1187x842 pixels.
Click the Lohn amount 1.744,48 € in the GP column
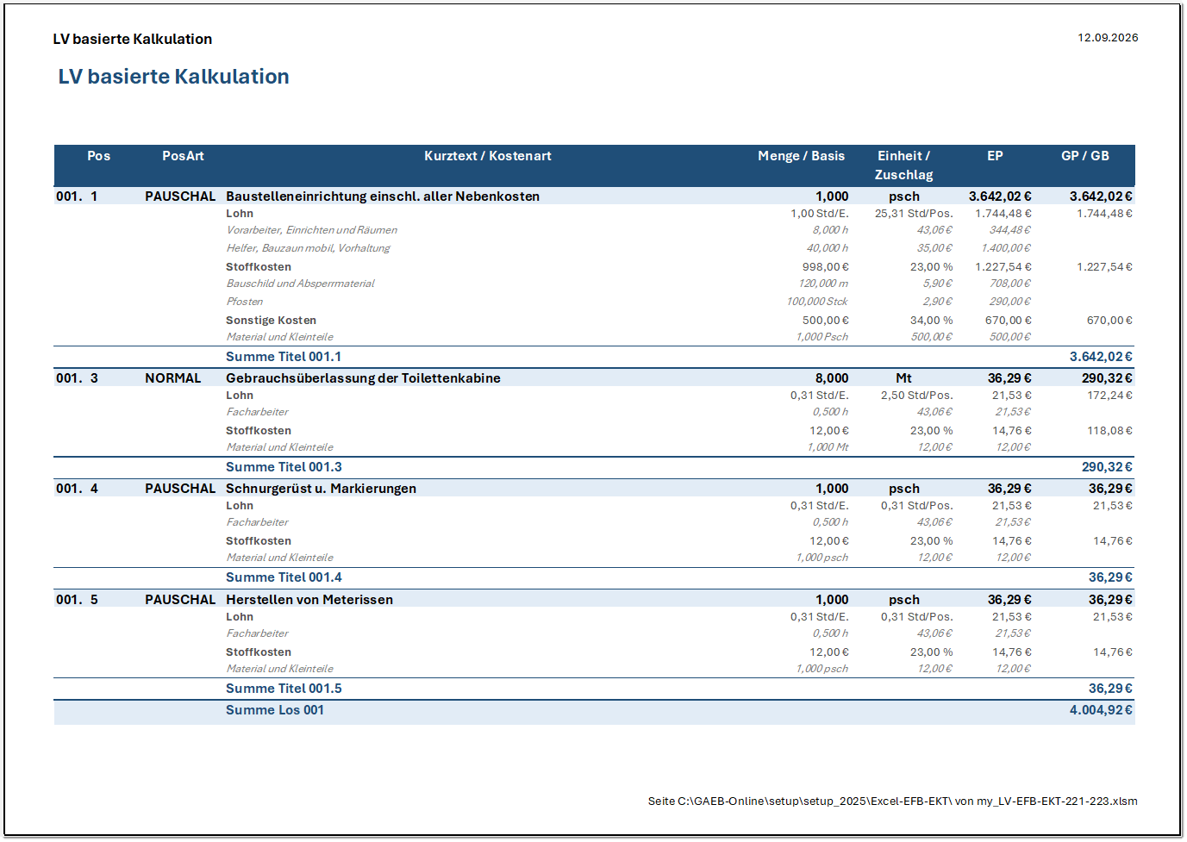(1104, 214)
